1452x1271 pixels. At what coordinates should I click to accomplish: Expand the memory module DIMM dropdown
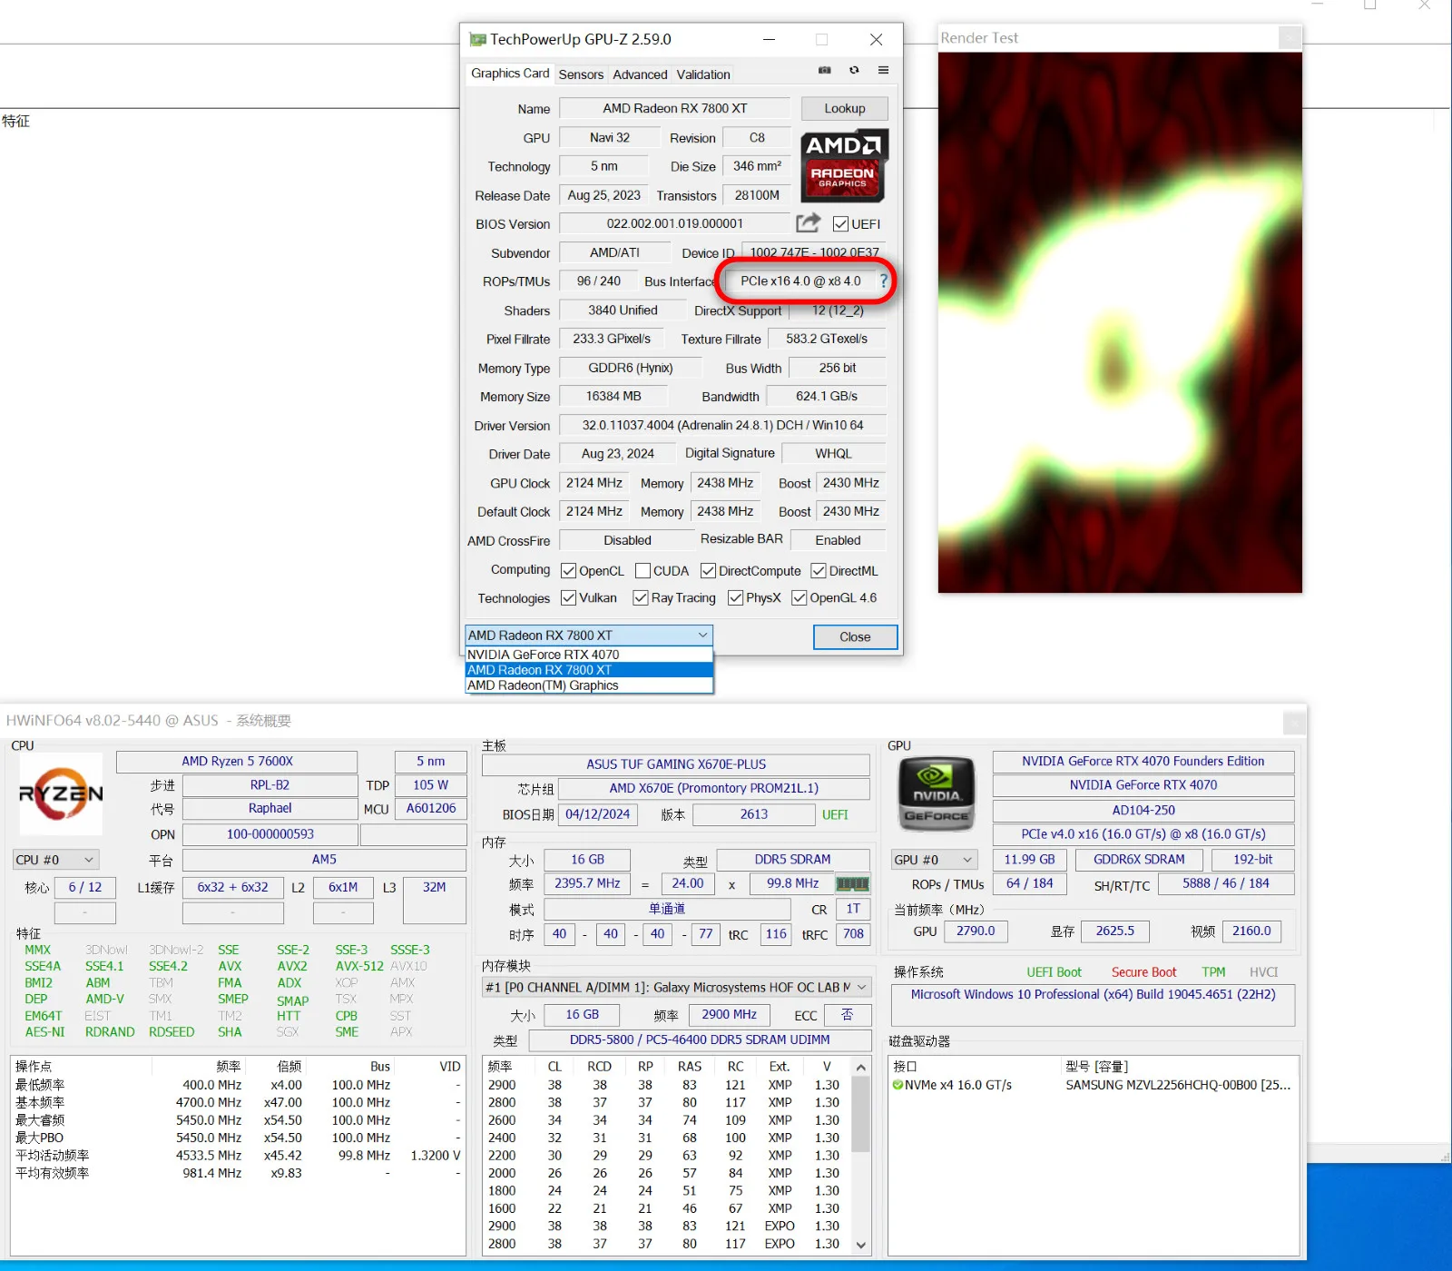click(861, 987)
